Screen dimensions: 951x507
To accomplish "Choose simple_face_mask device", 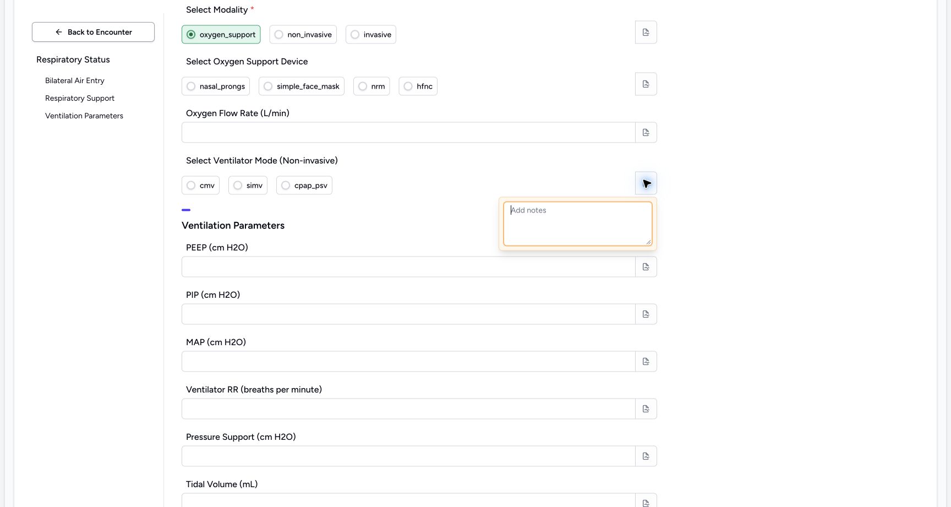I will (302, 86).
